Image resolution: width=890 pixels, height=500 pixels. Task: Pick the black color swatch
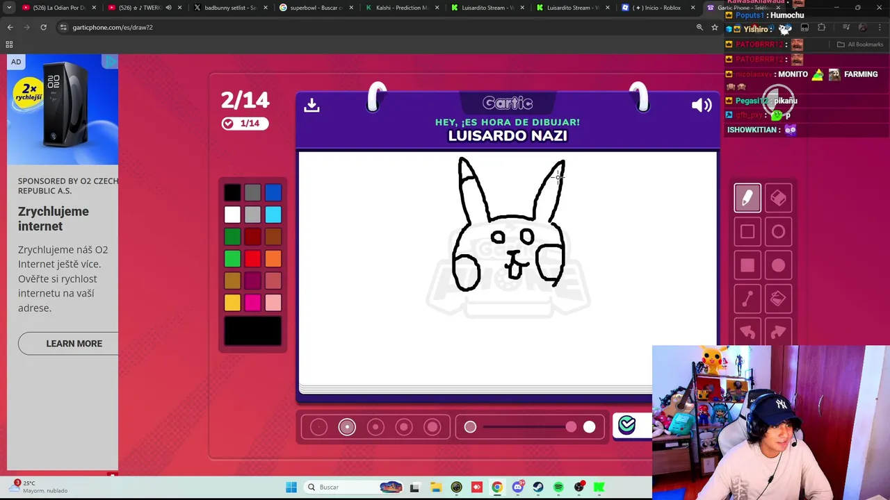coord(232,192)
